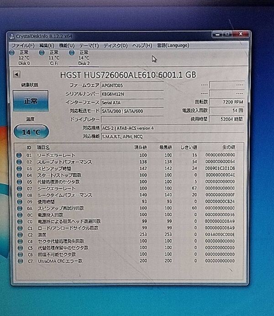Click the status dot for attribute C6
Image resolution: width=274 pixels, height=316 pixels.
[21, 254]
